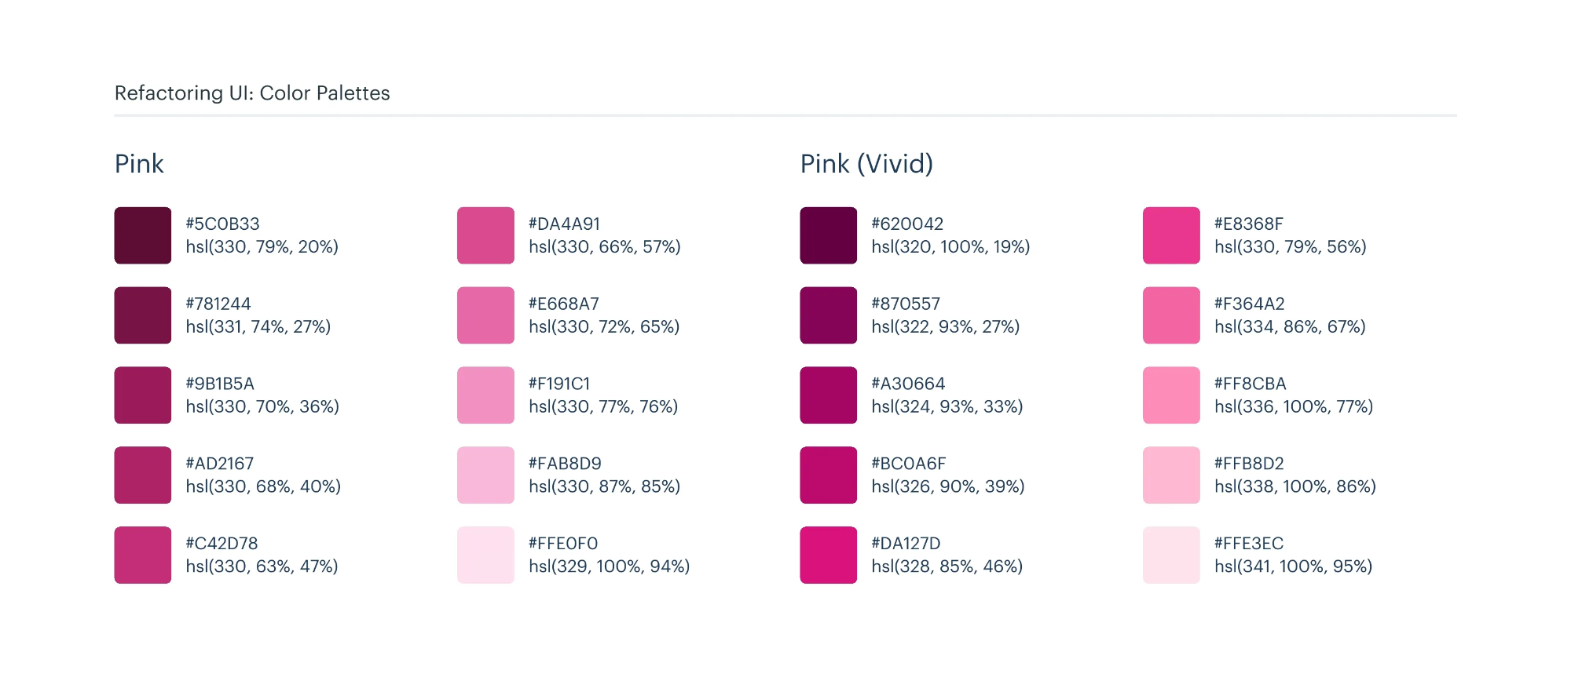This screenshot has height=681, width=1571.
Task: Click the hsl(334, 86%, 67%) value text
Action: (1290, 326)
